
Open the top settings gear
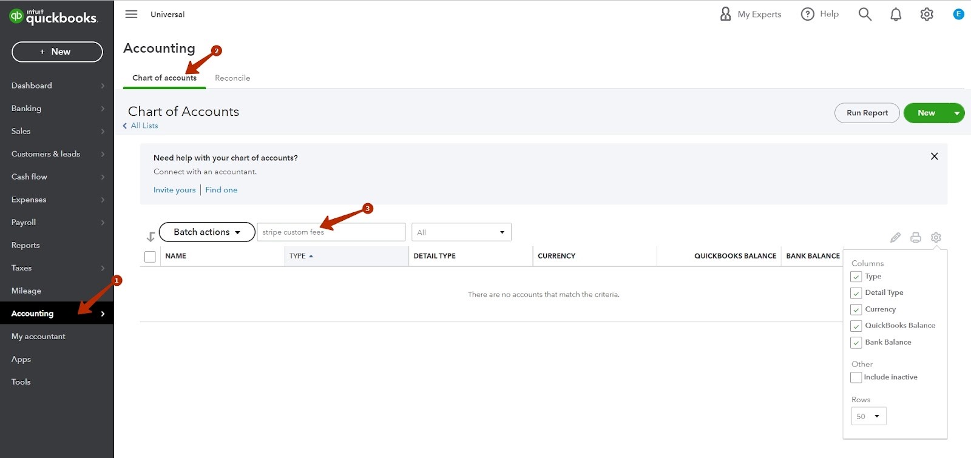(x=927, y=14)
